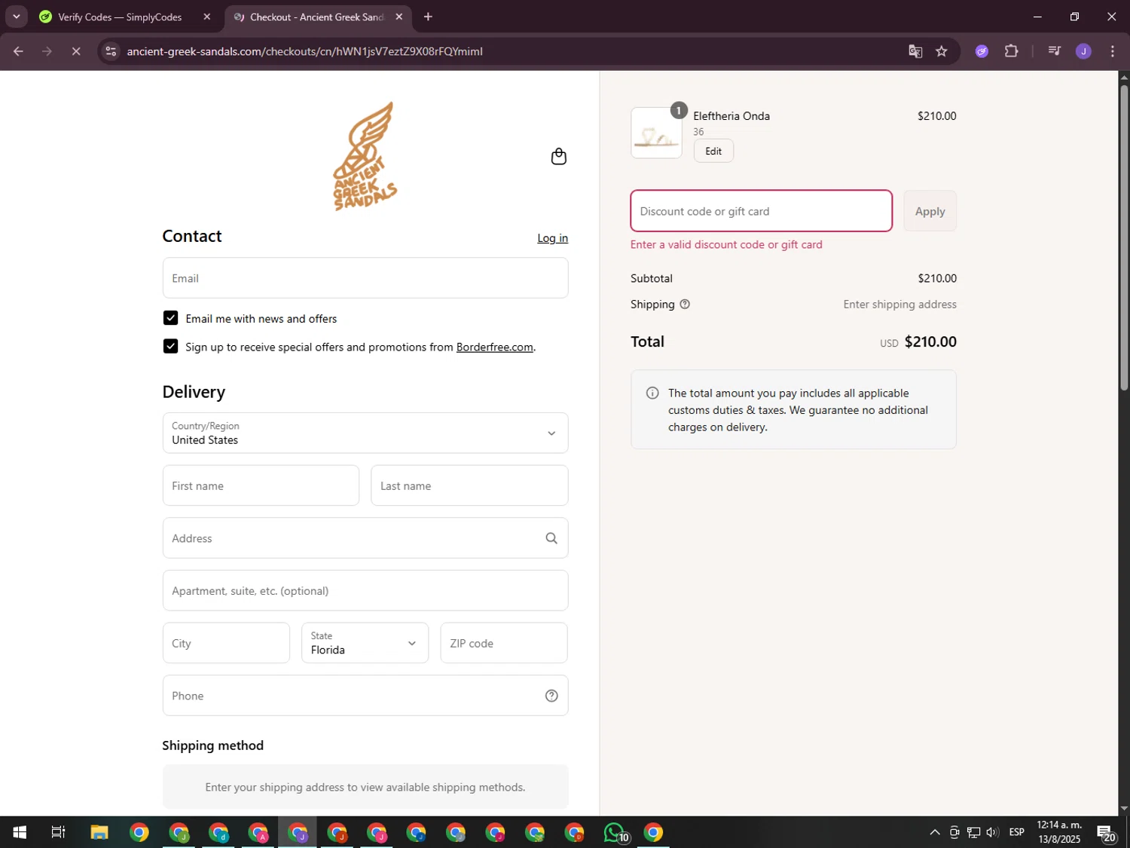The height and width of the screenshot is (848, 1130).
Task: Click the Enter shipping address text
Action: pyautogui.click(x=899, y=305)
